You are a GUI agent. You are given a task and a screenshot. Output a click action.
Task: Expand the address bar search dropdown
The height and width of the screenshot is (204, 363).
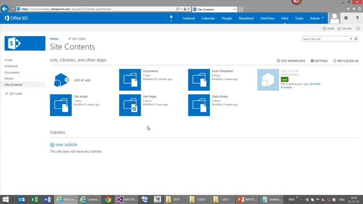[x=181, y=9]
